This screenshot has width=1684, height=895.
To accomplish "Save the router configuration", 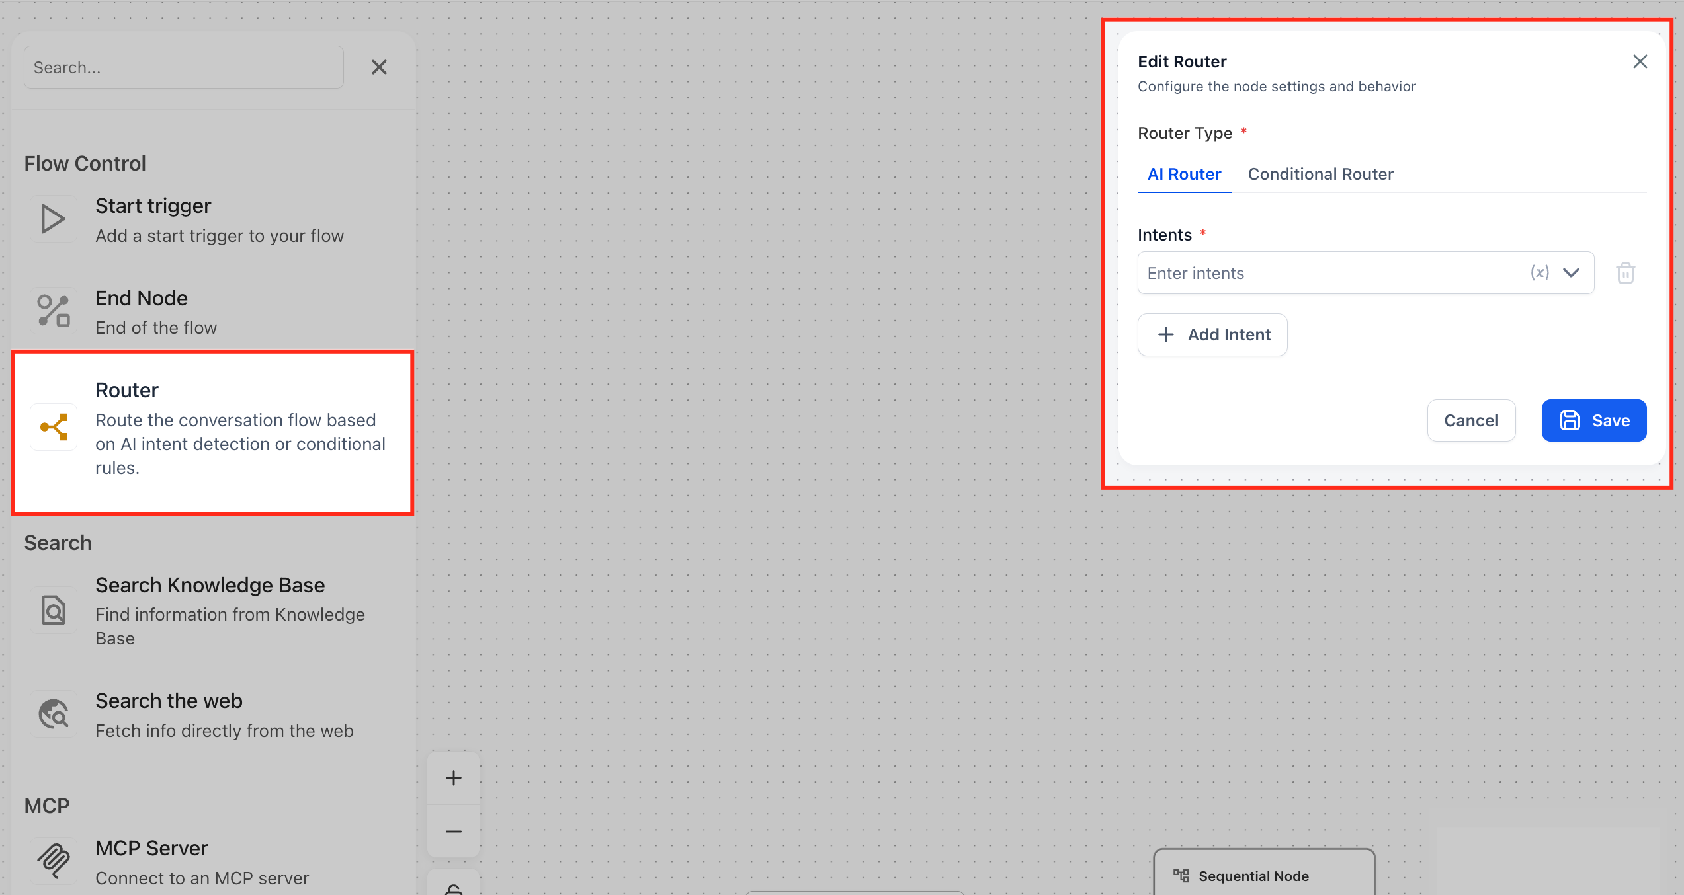I will point(1593,420).
